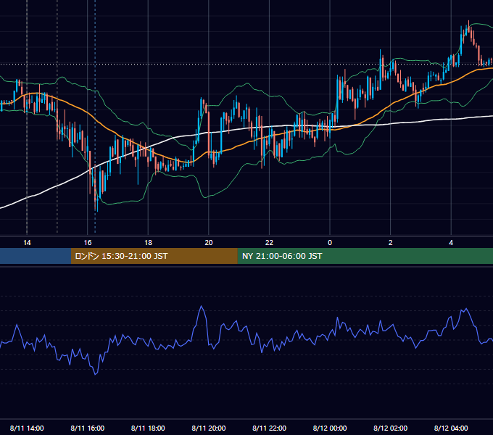This screenshot has height=435, width=493.
Task: Click the 8/11 18:00 time label
Action: [148, 428]
